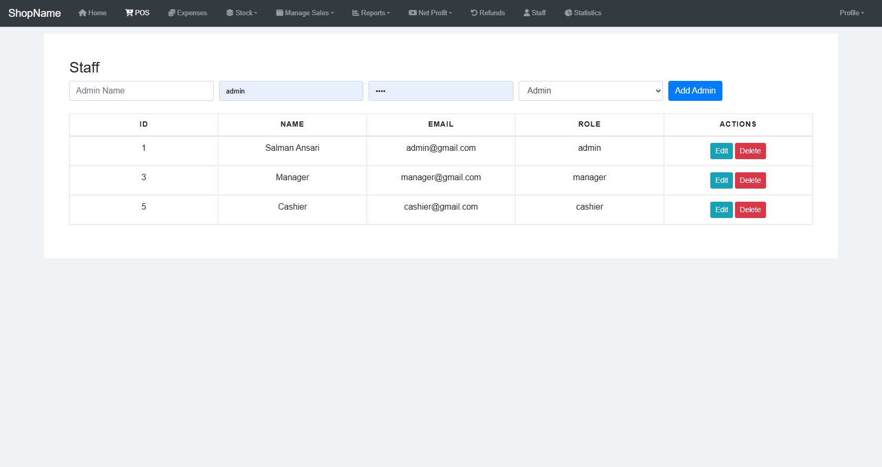Click the ID column header
The image size is (882, 467).
pyautogui.click(x=144, y=124)
